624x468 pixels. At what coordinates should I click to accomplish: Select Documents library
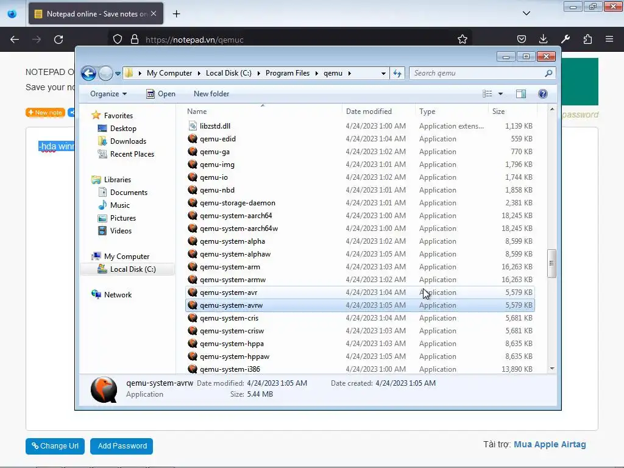tap(129, 193)
